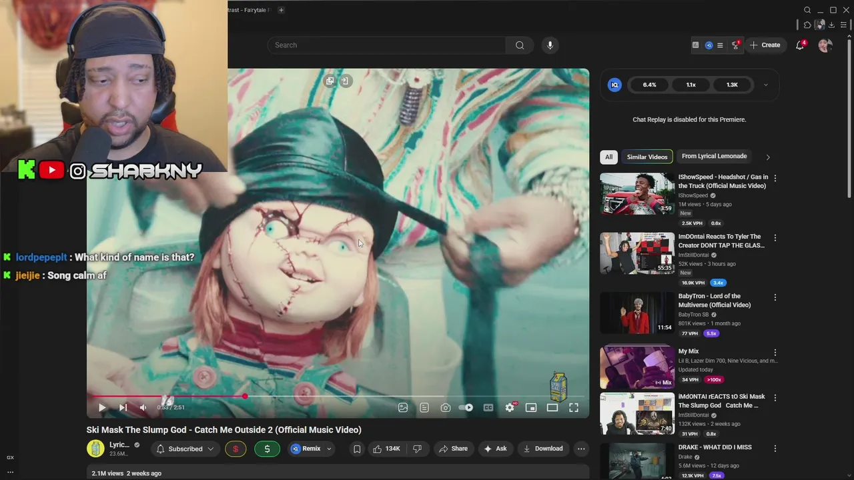Open the transcript icon in player controls
The image size is (854, 480).
point(424,407)
